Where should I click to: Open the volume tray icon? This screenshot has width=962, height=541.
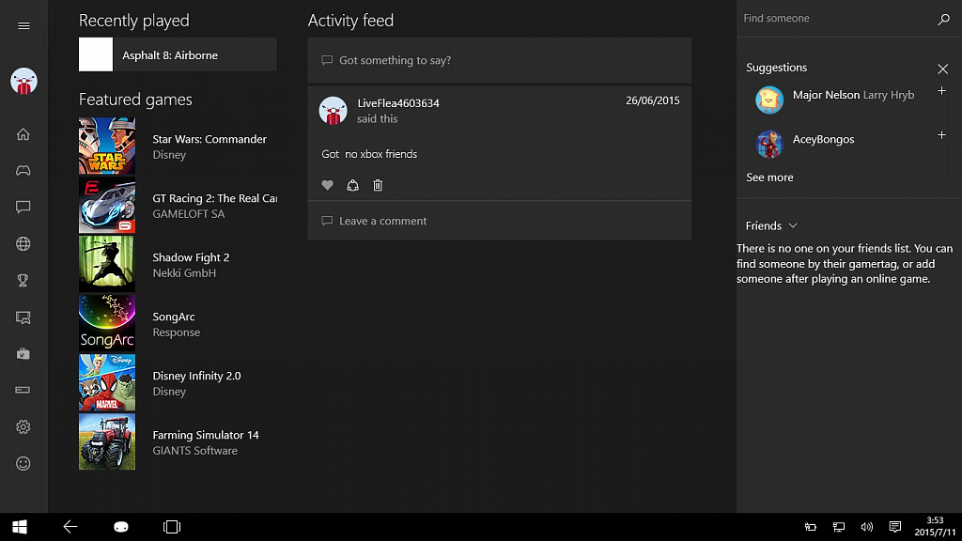tap(867, 527)
